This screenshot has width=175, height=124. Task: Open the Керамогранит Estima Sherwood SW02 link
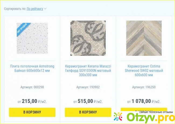point(144,71)
